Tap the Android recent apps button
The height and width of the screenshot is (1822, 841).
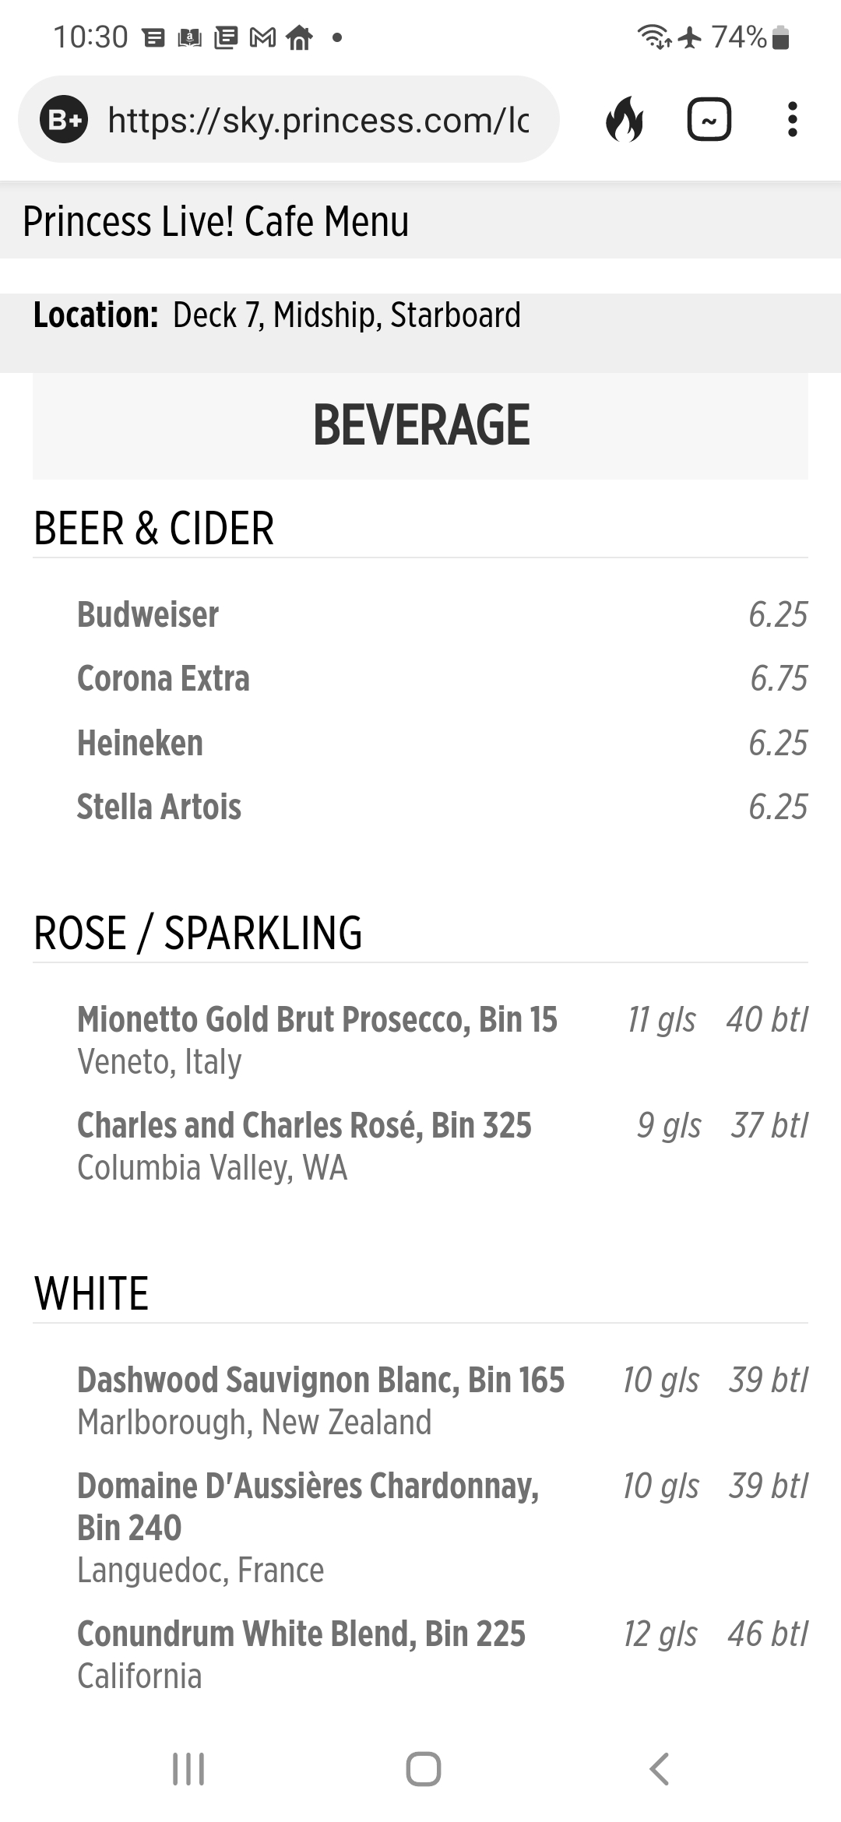click(x=188, y=1768)
